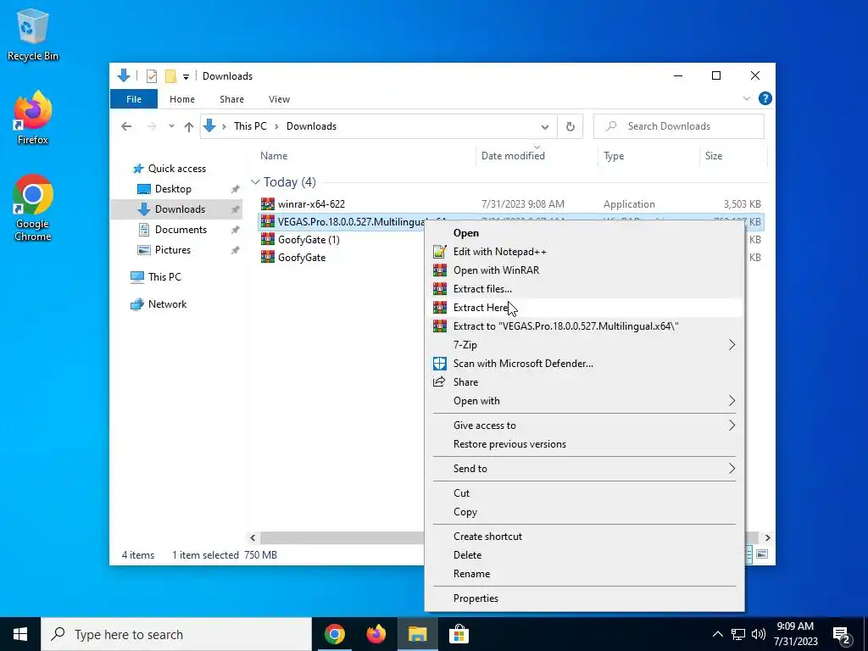Choose Extract Here from context menu
This screenshot has height=651, width=868.
coord(584,308)
